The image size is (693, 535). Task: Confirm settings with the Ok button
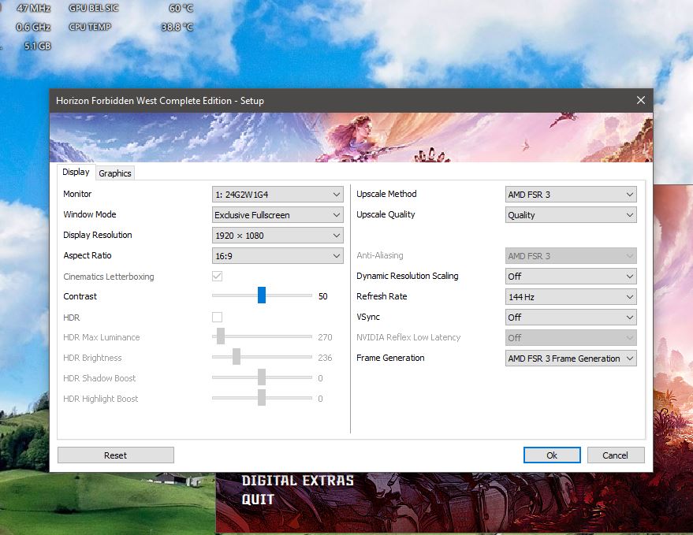point(552,455)
